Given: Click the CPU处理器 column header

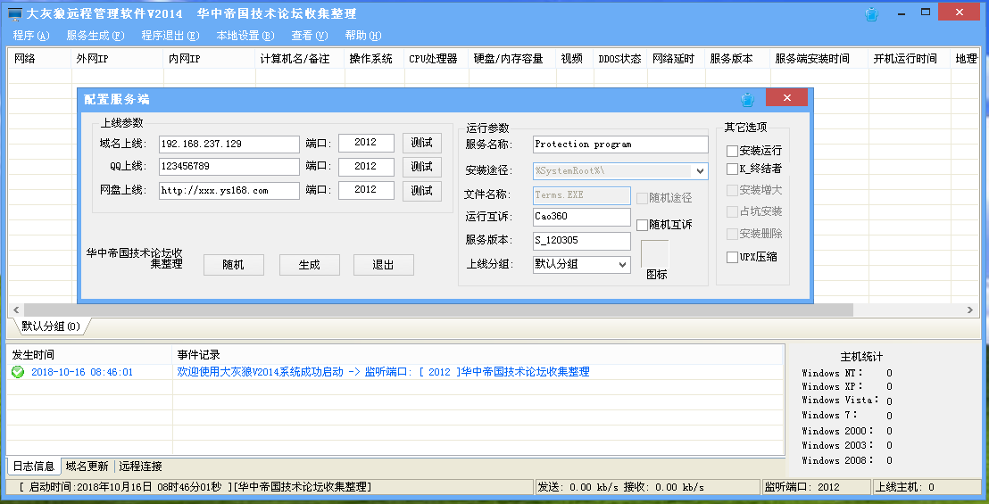Looking at the screenshot, I should tap(436, 59).
